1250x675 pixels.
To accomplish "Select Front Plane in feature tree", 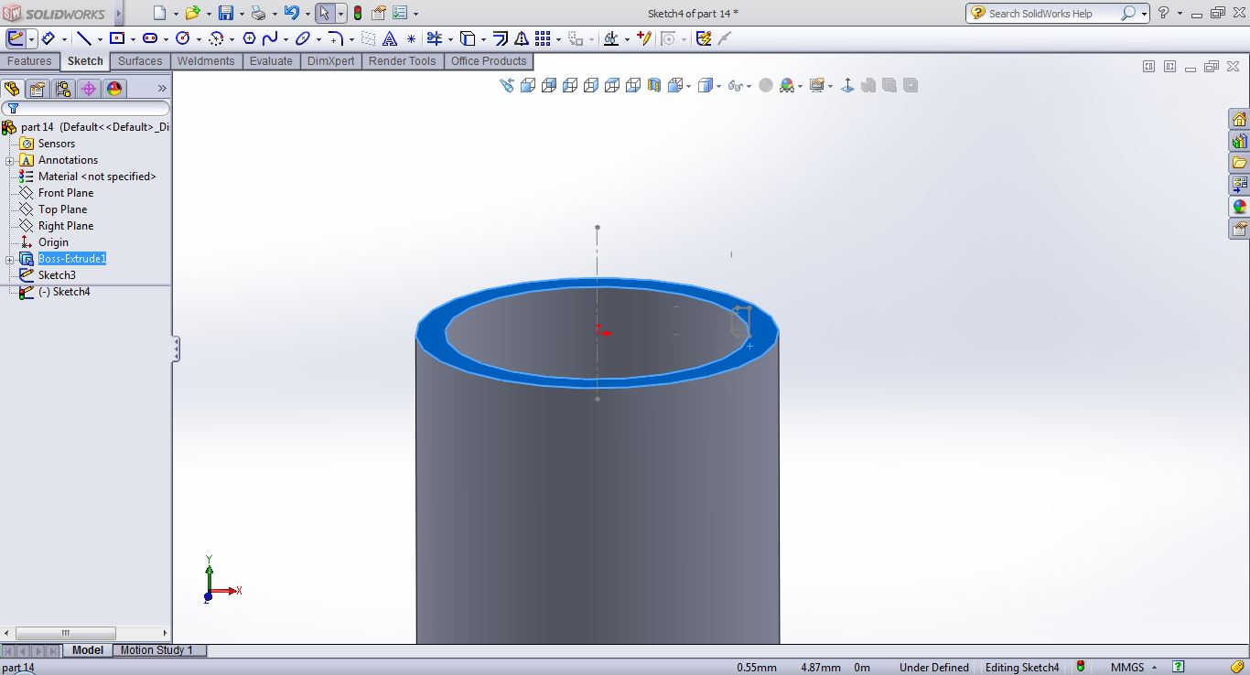I will (65, 193).
